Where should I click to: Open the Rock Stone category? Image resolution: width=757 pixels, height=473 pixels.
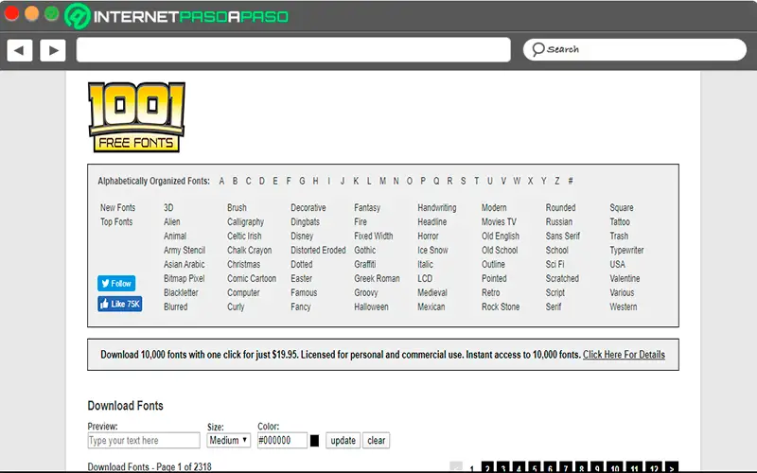(501, 307)
